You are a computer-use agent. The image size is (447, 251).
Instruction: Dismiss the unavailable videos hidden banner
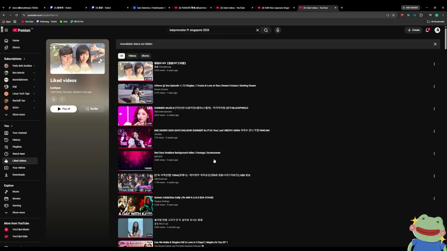(435, 44)
